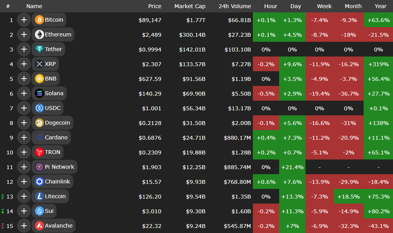The width and height of the screenshot is (393, 233).
Task: Click the Bitcoin coin icon
Action: (x=39, y=20)
